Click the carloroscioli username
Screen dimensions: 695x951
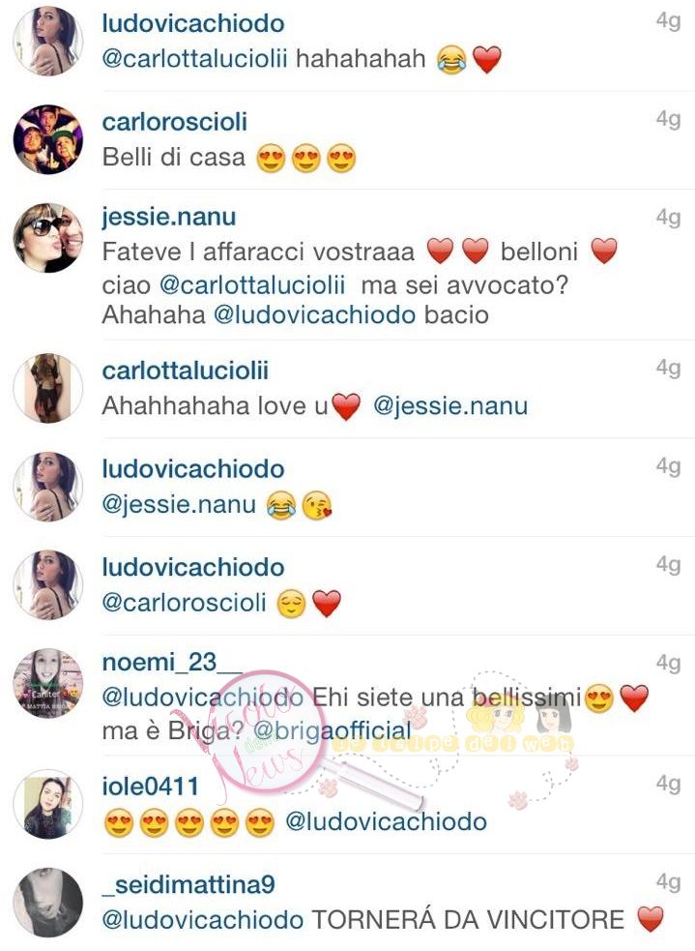[175, 122]
